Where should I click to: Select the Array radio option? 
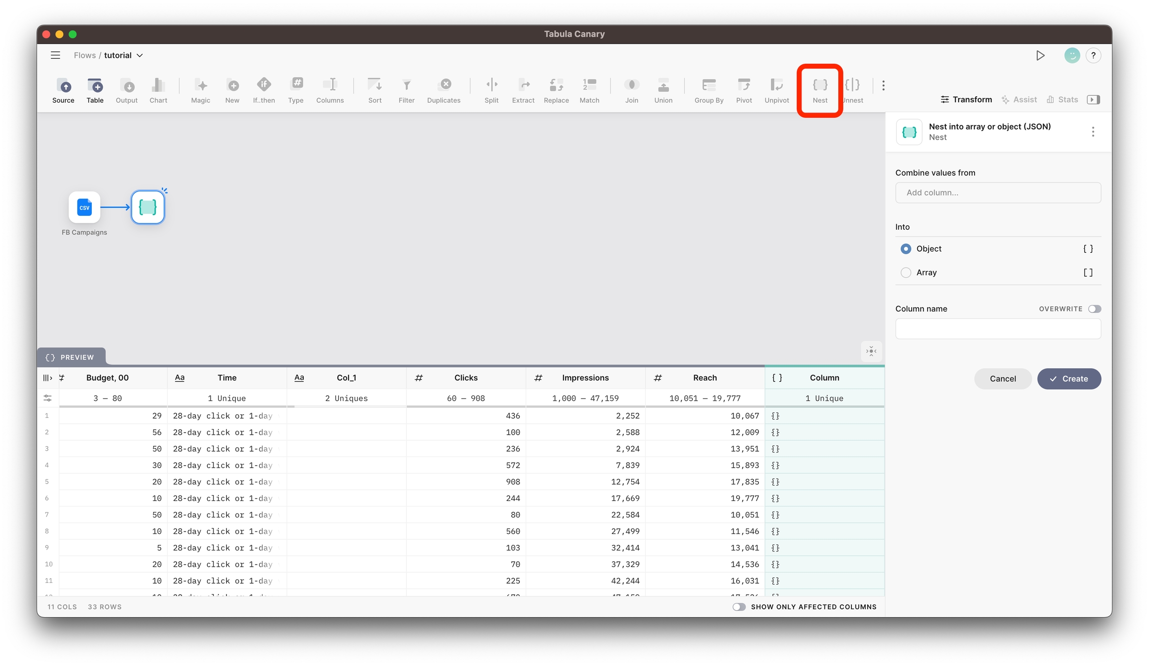pos(906,273)
